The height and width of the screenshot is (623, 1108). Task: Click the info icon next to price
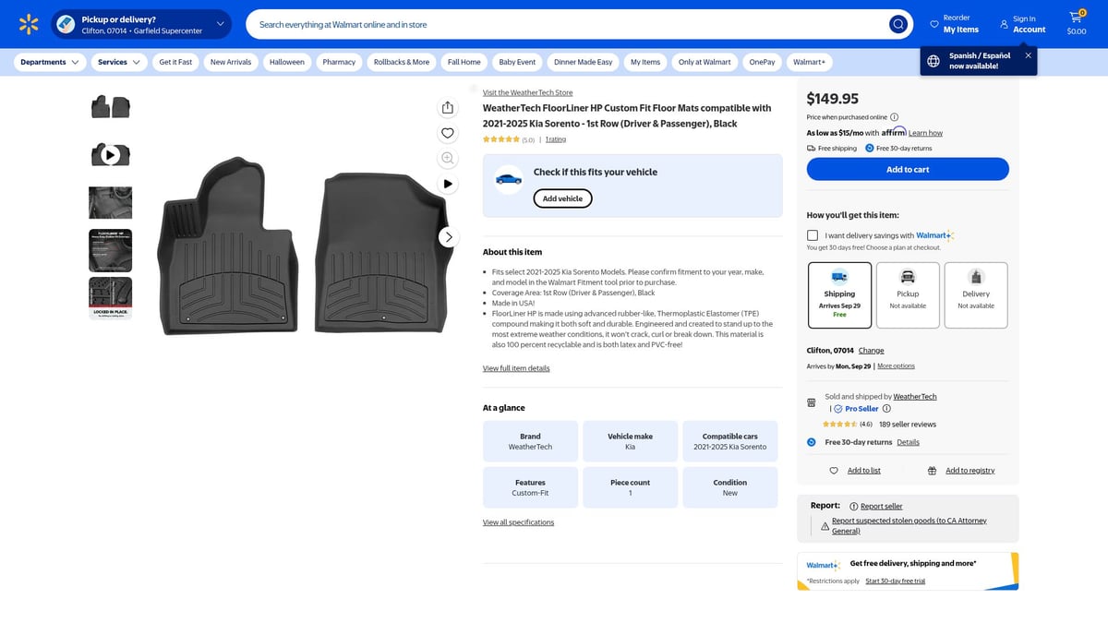(x=894, y=117)
